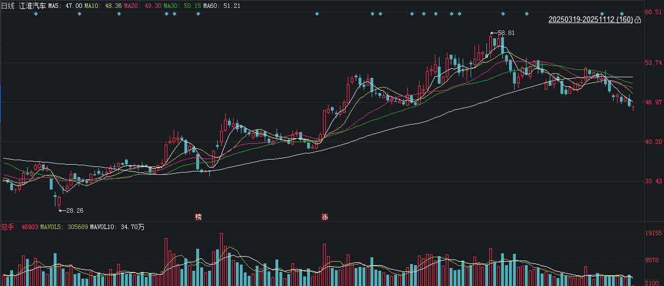Open the 20250319-20251112 date range selector
Image resolution: width=664 pixels, height=286 pixels.
[x=590, y=20]
